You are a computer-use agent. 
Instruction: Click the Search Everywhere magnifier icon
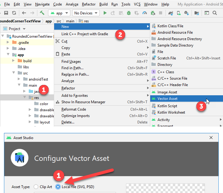[215, 13]
